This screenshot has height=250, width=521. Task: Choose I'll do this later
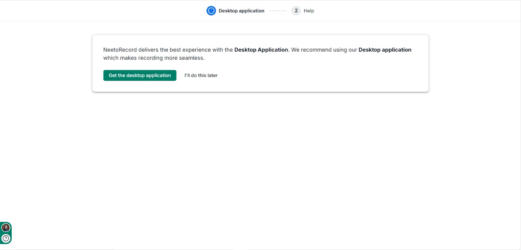201,75
